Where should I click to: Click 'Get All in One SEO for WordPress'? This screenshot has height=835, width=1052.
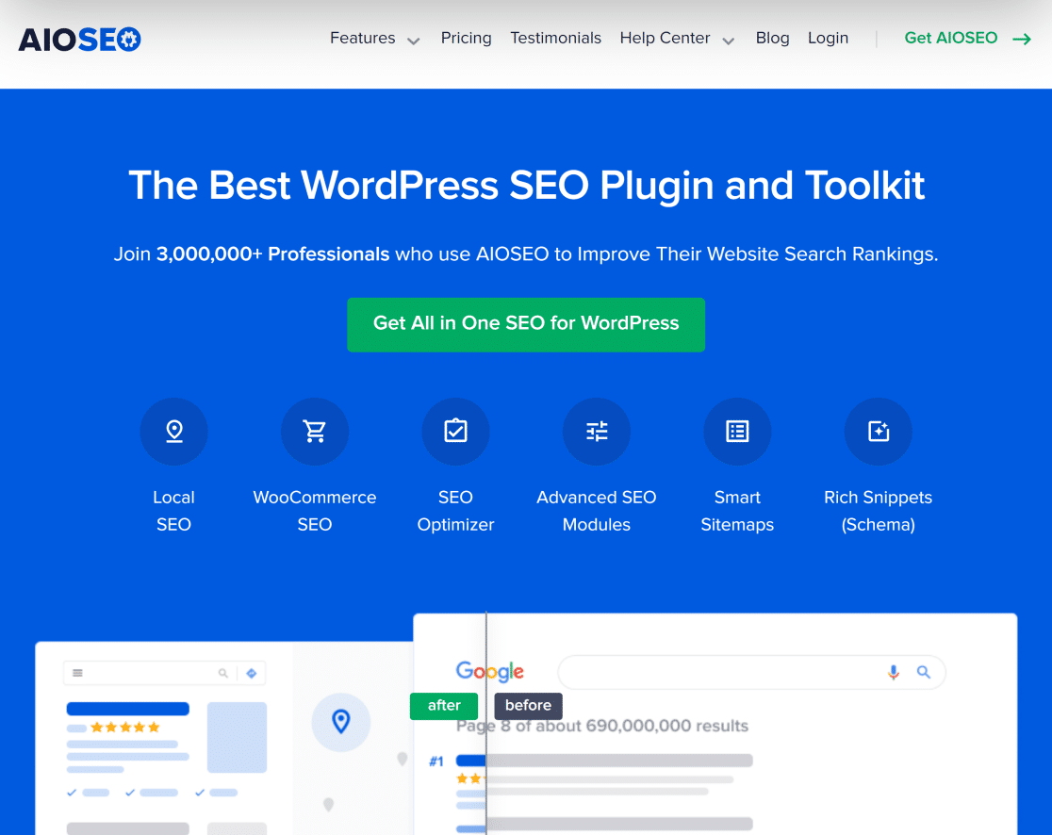(x=525, y=324)
